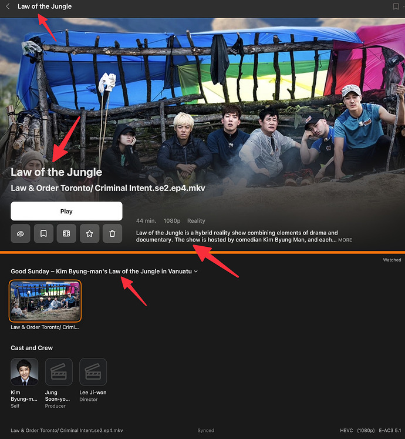Open Jung Soon-yo producer placeholder card
The height and width of the screenshot is (439, 405).
coord(59,372)
